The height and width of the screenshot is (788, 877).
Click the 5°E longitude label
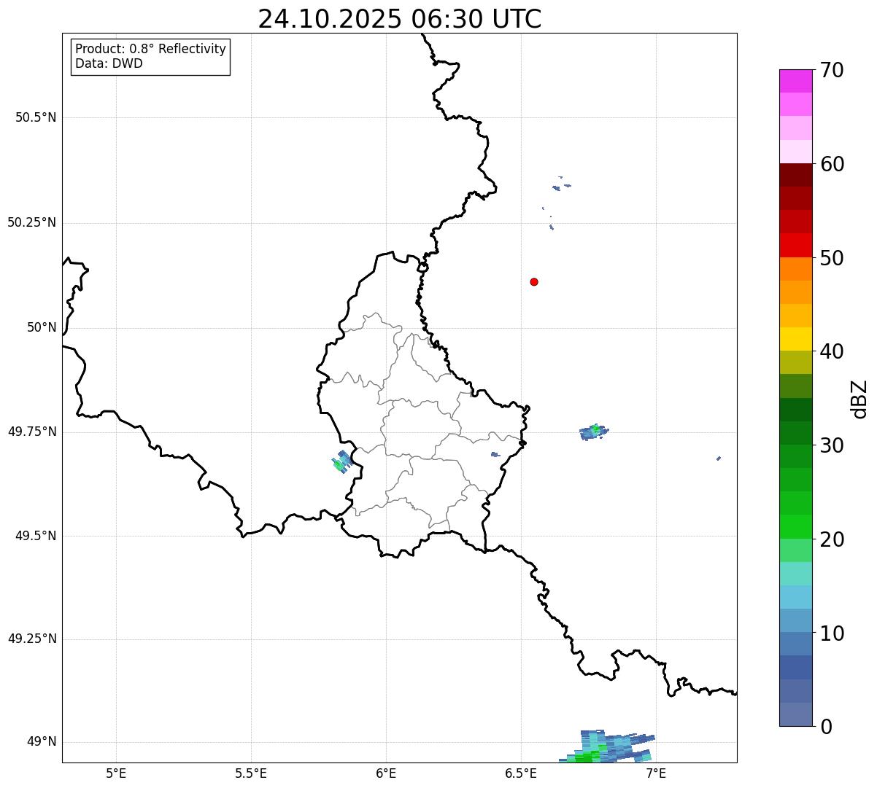click(x=116, y=773)
